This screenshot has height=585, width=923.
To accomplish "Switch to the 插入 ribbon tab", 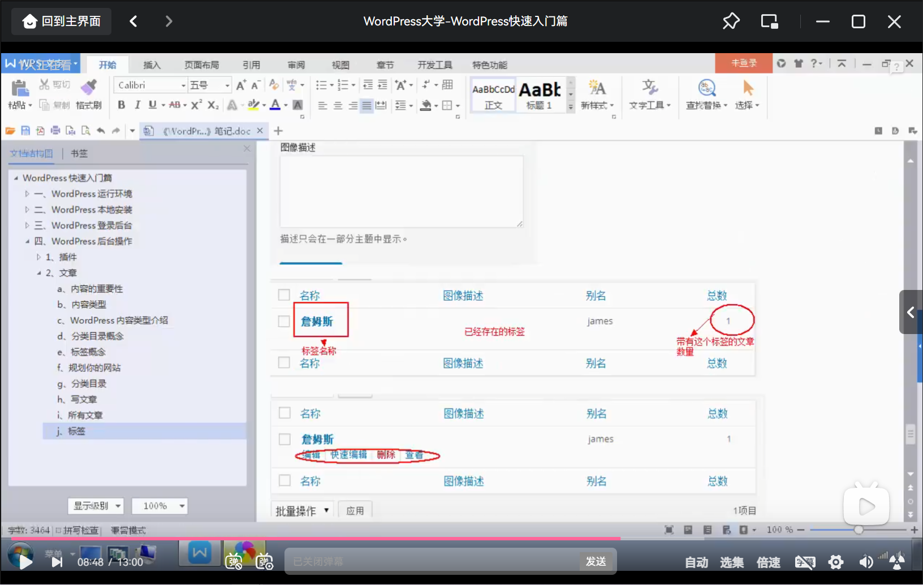I will [152, 65].
